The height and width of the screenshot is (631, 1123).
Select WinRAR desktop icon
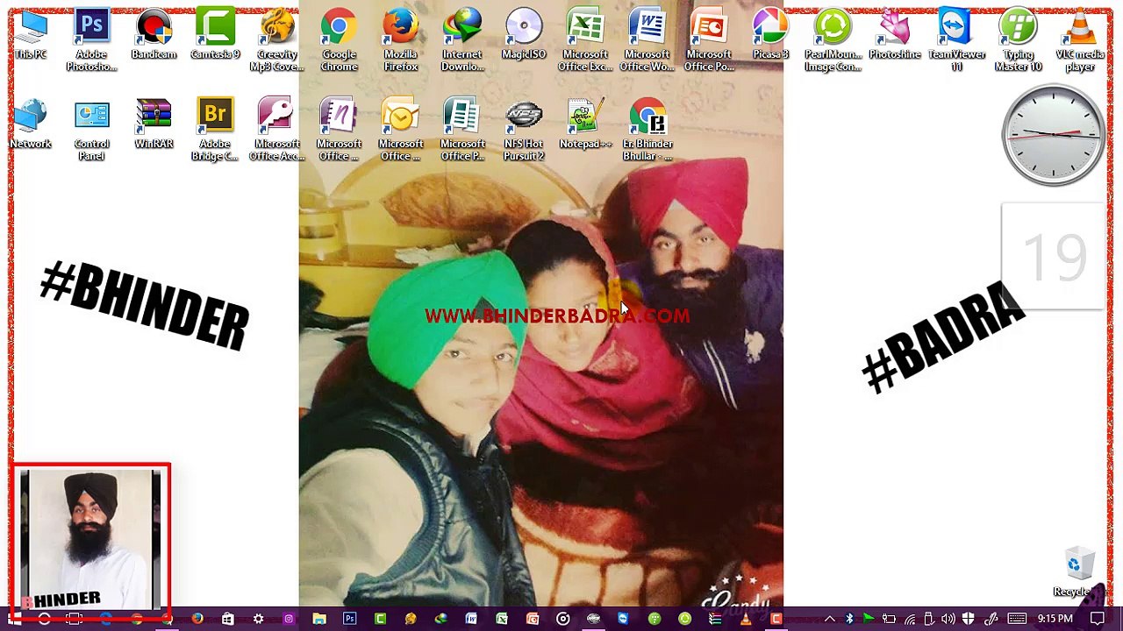154,124
